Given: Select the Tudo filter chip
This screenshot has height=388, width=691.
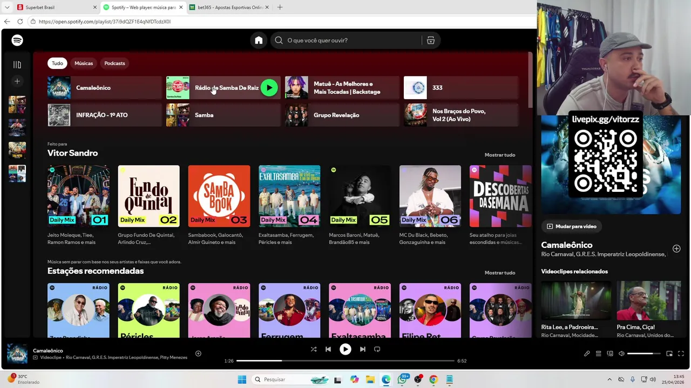Looking at the screenshot, I should pyautogui.click(x=57, y=63).
